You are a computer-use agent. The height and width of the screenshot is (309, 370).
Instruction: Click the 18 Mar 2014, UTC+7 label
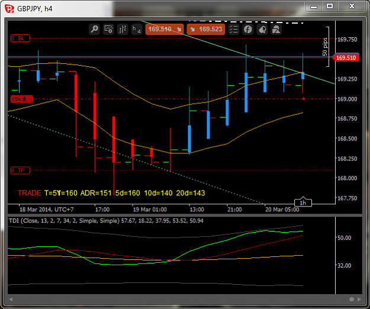click(47, 210)
